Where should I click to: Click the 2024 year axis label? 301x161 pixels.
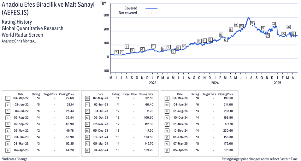coord(215,83)
